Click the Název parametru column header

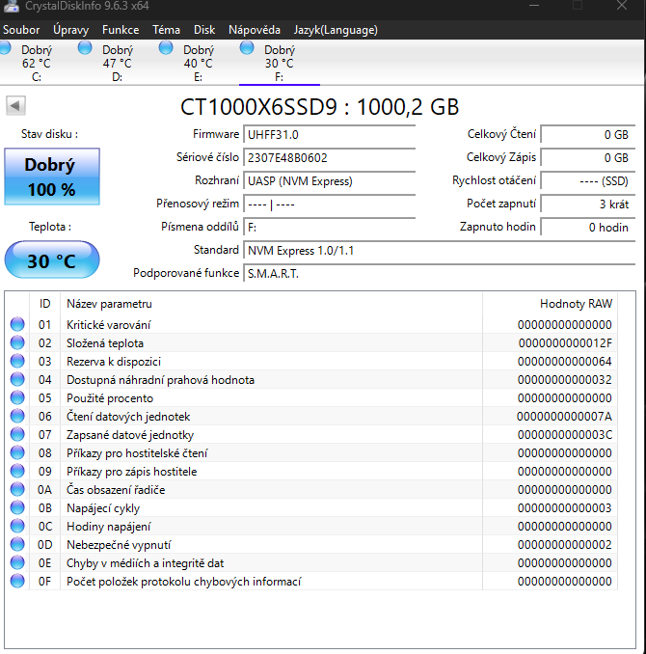point(271,304)
